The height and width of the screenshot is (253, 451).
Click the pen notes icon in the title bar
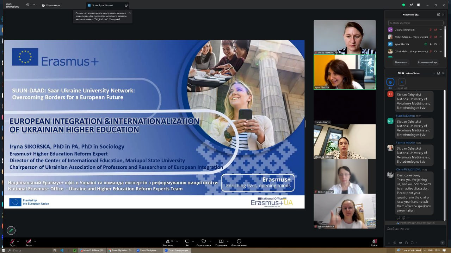click(412, 5)
